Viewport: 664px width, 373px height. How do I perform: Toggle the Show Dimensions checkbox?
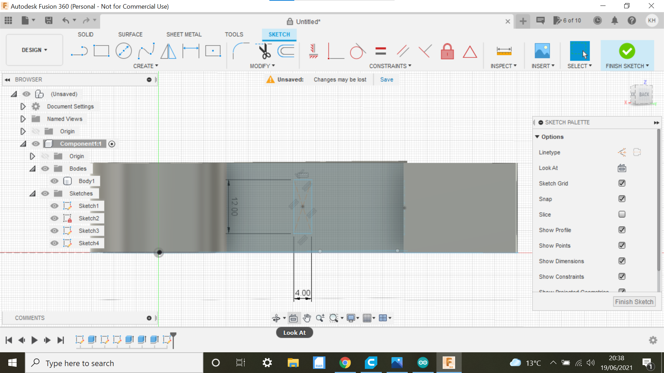coord(622,261)
